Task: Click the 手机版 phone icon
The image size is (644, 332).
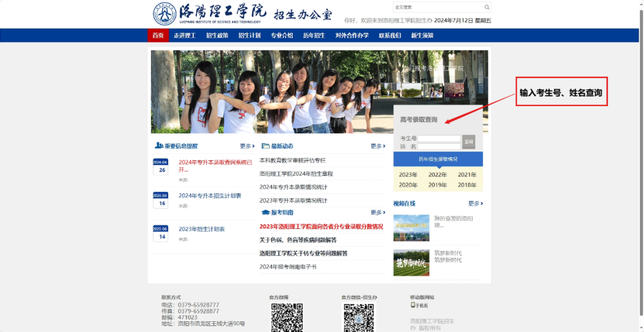Action: 413,305
